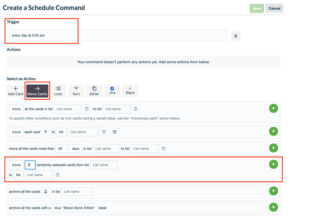The width and height of the screenshot is (313, 224).
Task: Click the Cancel button
Action: [274, 8]
